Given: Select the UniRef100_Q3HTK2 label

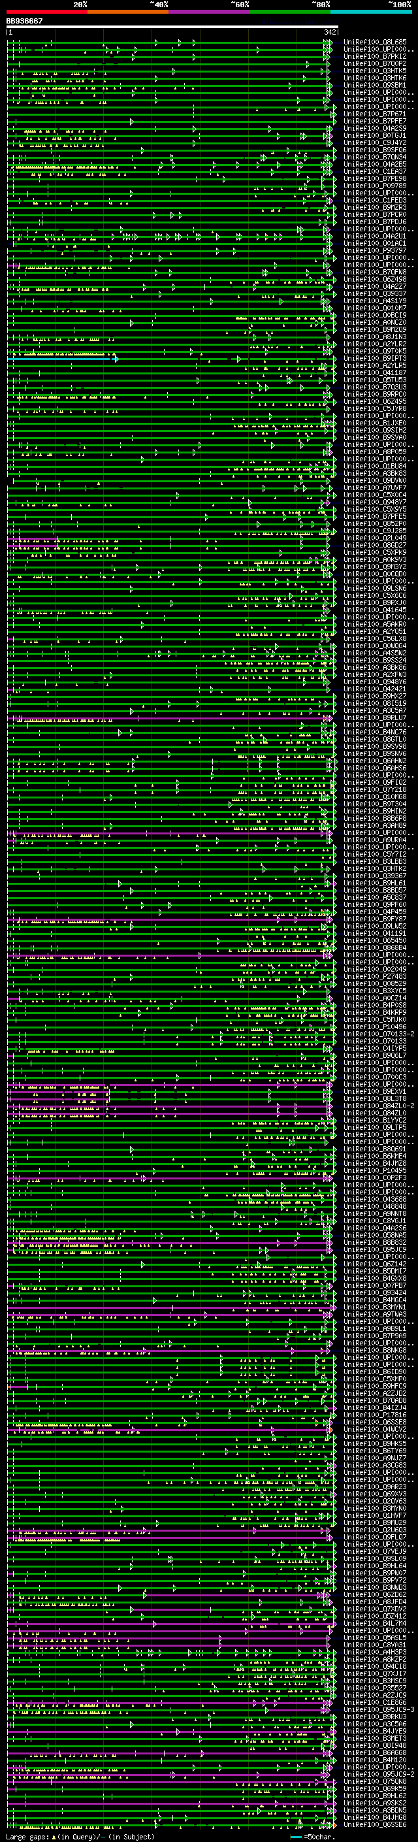Looking at the screenshot, I should (x=374, y=868).
